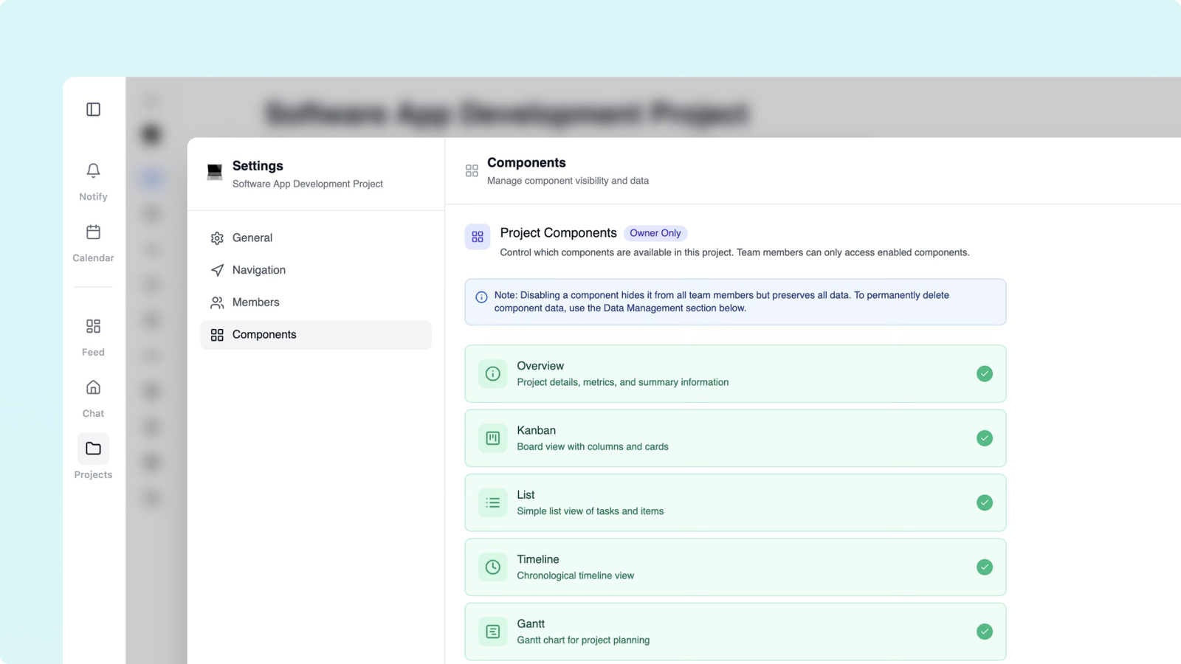1181x664 pixels.
Task: Open Projects folder icon
Action: point(93,449)
